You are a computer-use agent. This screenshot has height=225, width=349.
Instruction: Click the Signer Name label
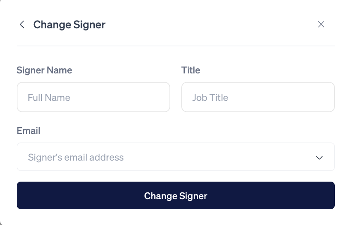(x=44, y=70)
